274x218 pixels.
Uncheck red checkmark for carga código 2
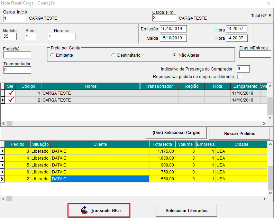pos(11,100)
